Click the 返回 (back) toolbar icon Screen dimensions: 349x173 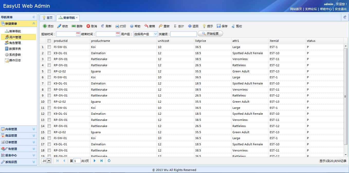coord(190,26)
